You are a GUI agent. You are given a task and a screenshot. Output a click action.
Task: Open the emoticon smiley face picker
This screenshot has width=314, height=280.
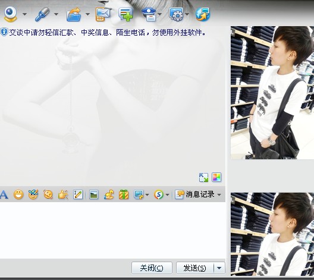pyautogui.click(x=18, y=194)
